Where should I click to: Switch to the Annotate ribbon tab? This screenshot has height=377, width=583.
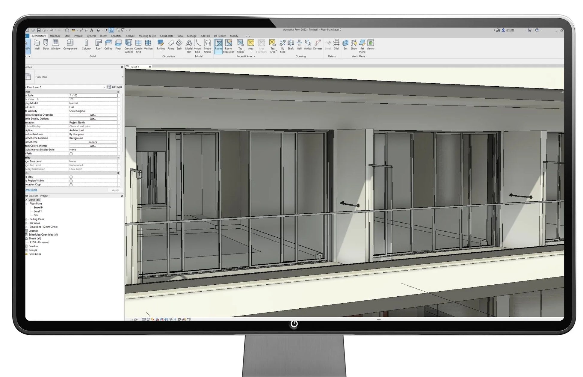tap(116, 36)
